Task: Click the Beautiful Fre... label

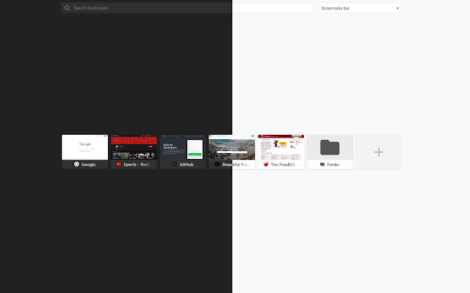Action: click(236, 164)
